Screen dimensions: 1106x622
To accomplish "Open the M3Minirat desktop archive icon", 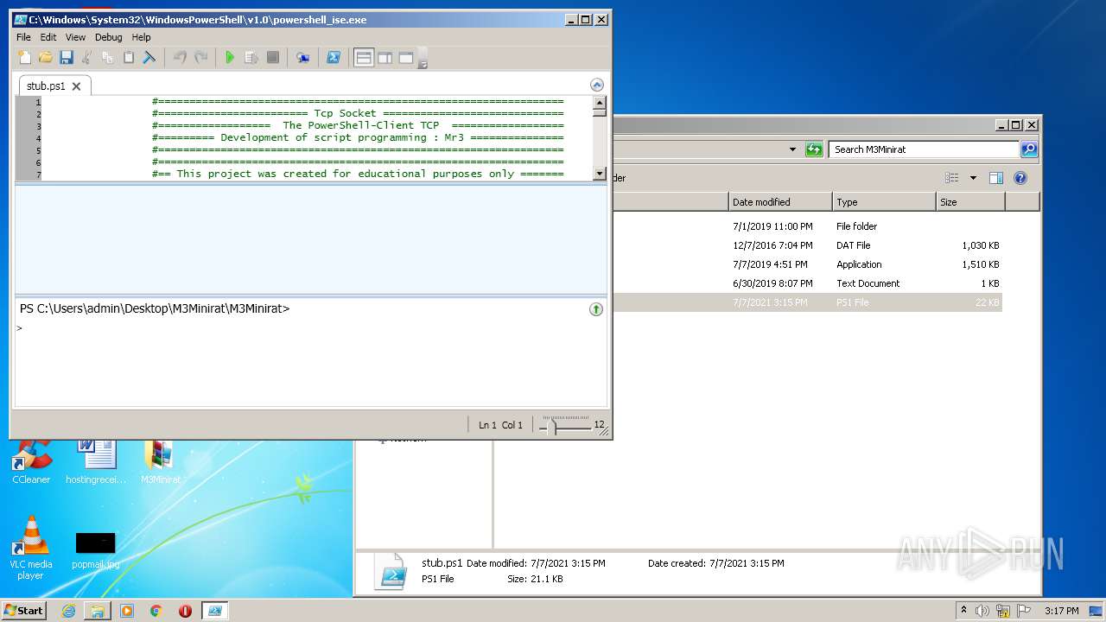I will [161, 462].
